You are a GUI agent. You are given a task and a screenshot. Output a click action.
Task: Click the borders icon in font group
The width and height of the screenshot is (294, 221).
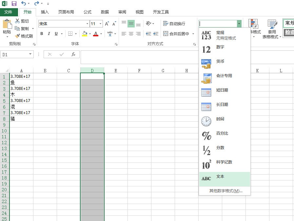click(70, 34)
